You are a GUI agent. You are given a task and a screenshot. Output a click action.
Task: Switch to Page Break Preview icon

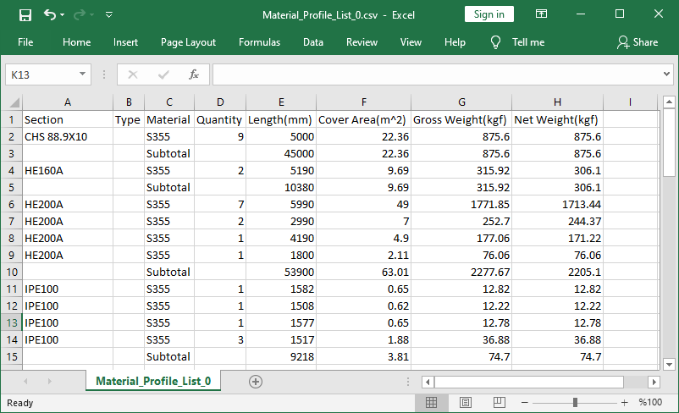[x=498, y=402]
